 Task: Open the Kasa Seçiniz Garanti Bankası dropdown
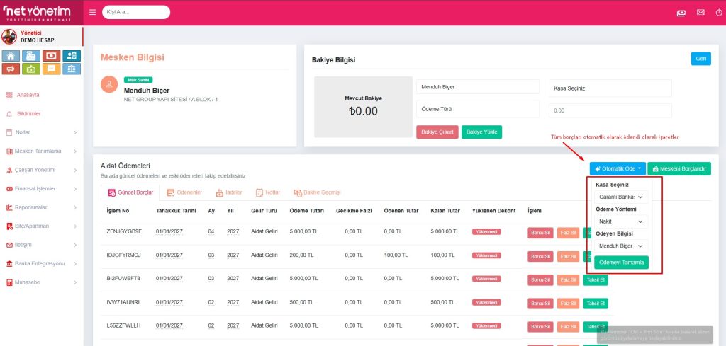620,197
